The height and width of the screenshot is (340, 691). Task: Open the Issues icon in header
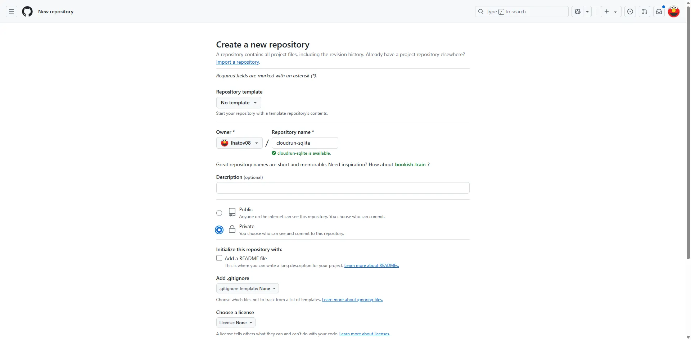[630, 12]
